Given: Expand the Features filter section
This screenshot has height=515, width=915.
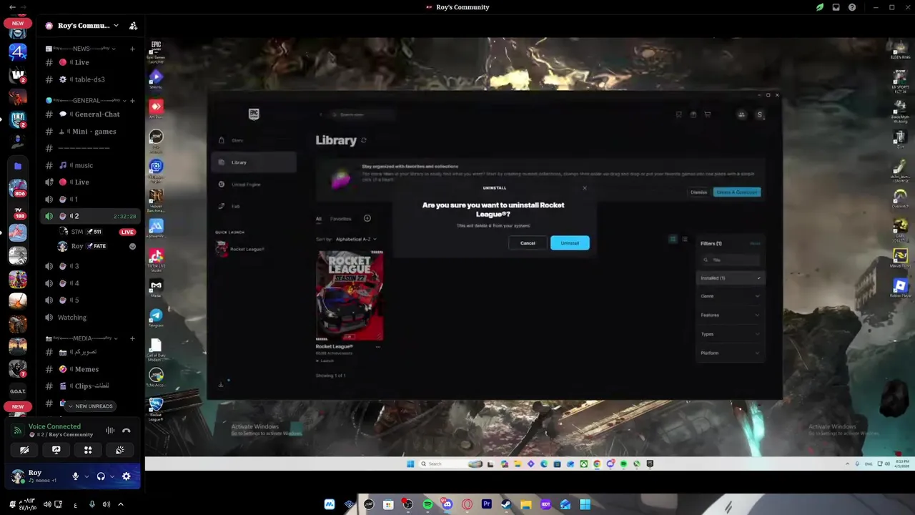Looking at the screenshot, I should 730,315.
